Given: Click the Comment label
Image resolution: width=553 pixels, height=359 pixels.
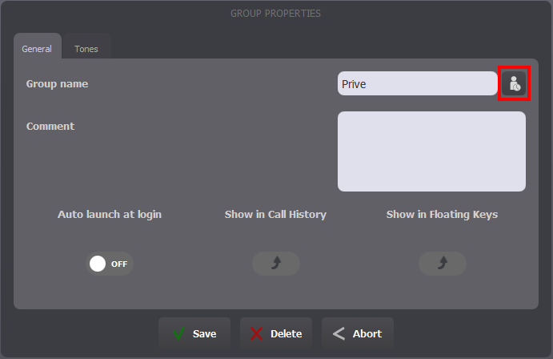Looking at the screenshot, I should [x=50, y=127].
